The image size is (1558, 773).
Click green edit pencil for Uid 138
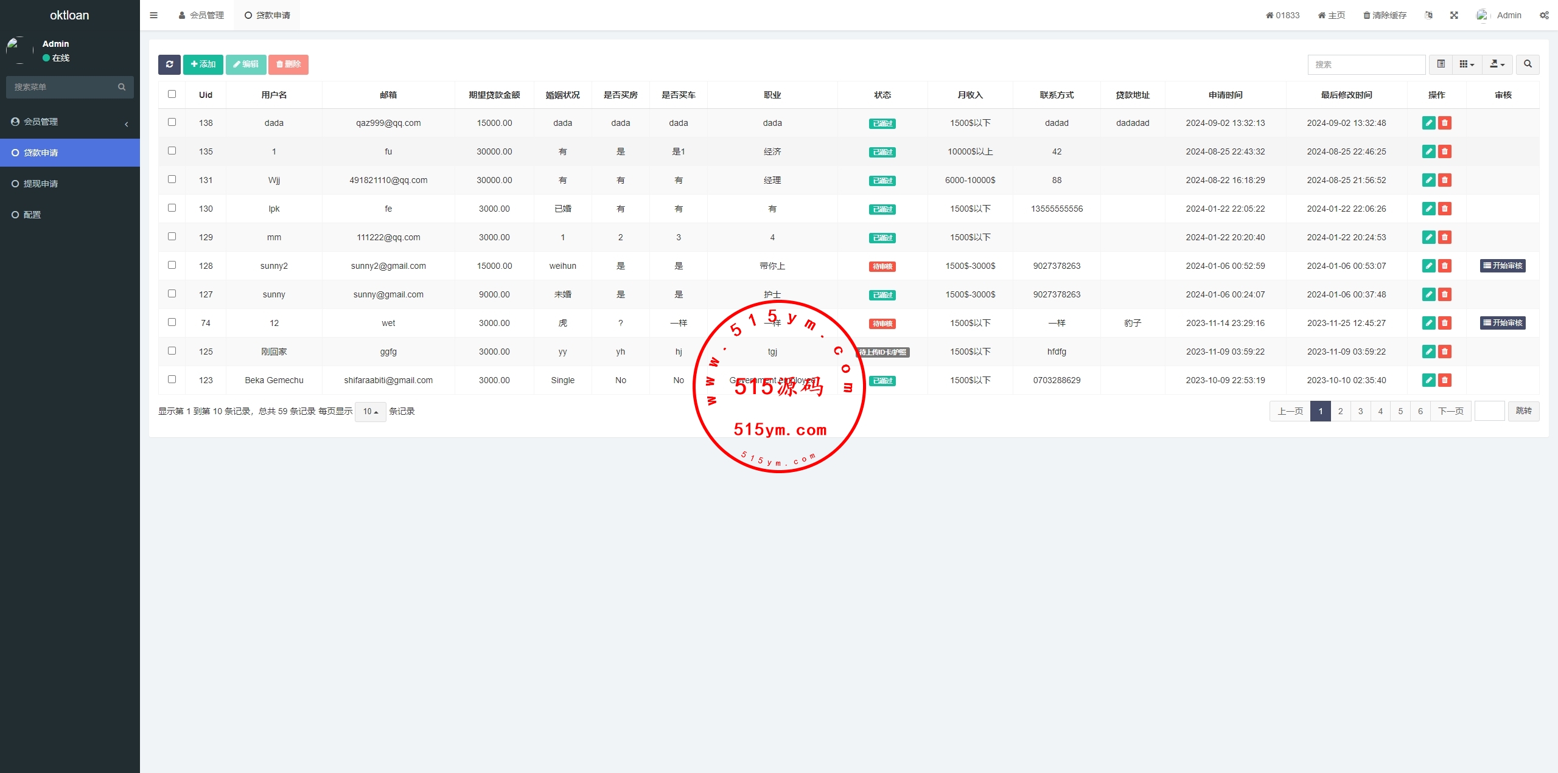pos(1428,123)
